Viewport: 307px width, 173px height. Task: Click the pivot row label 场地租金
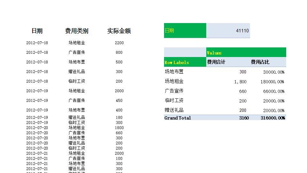pos(174,81)
